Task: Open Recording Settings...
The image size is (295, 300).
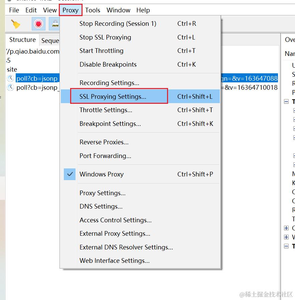Action: coord(140,83)
